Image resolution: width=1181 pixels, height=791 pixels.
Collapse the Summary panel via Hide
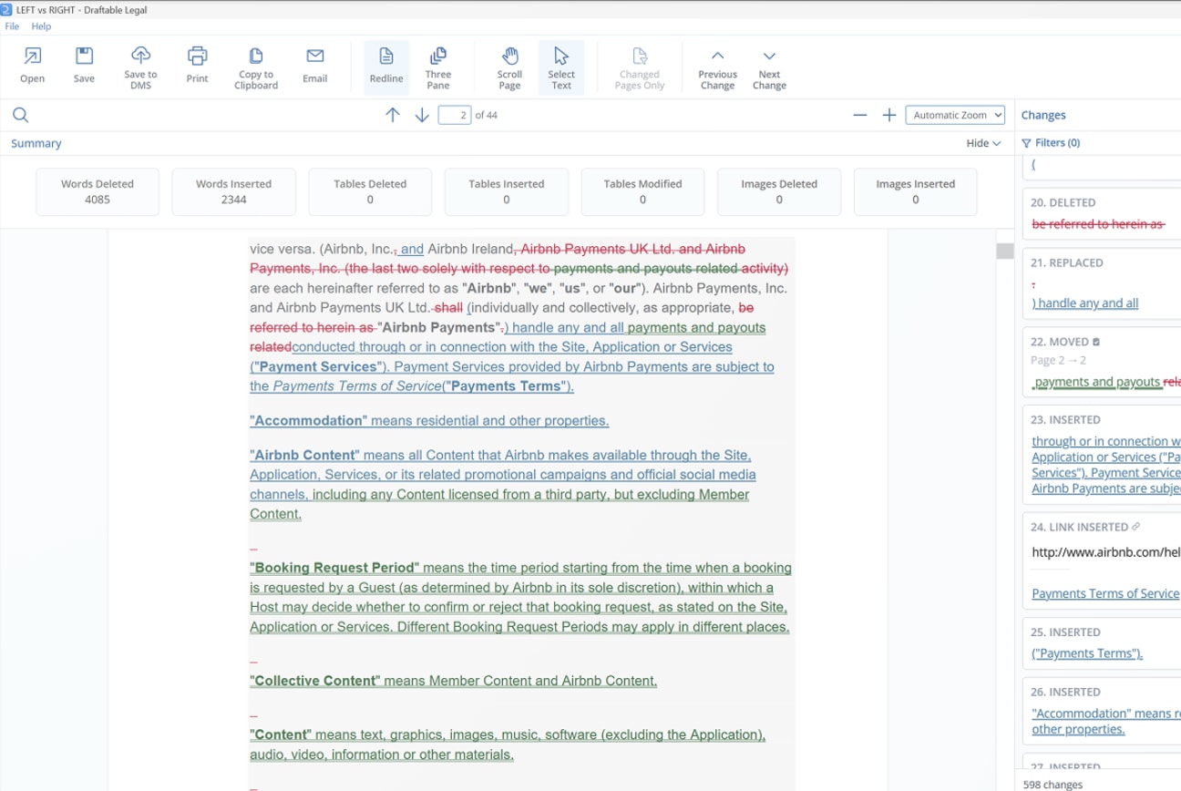tap(982, 143)
